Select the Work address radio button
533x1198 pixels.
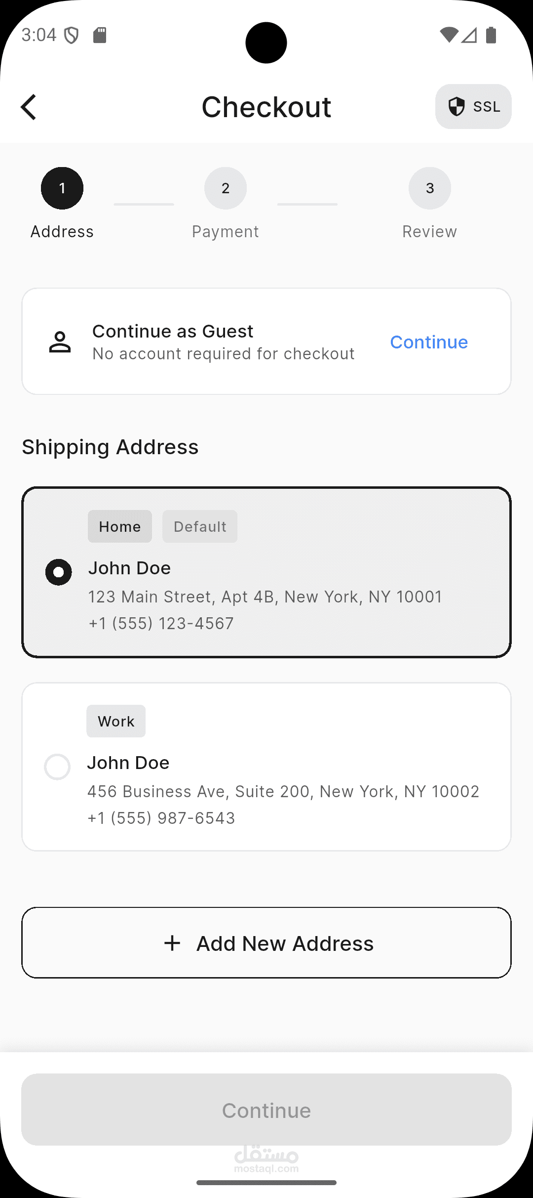point(57,767)
